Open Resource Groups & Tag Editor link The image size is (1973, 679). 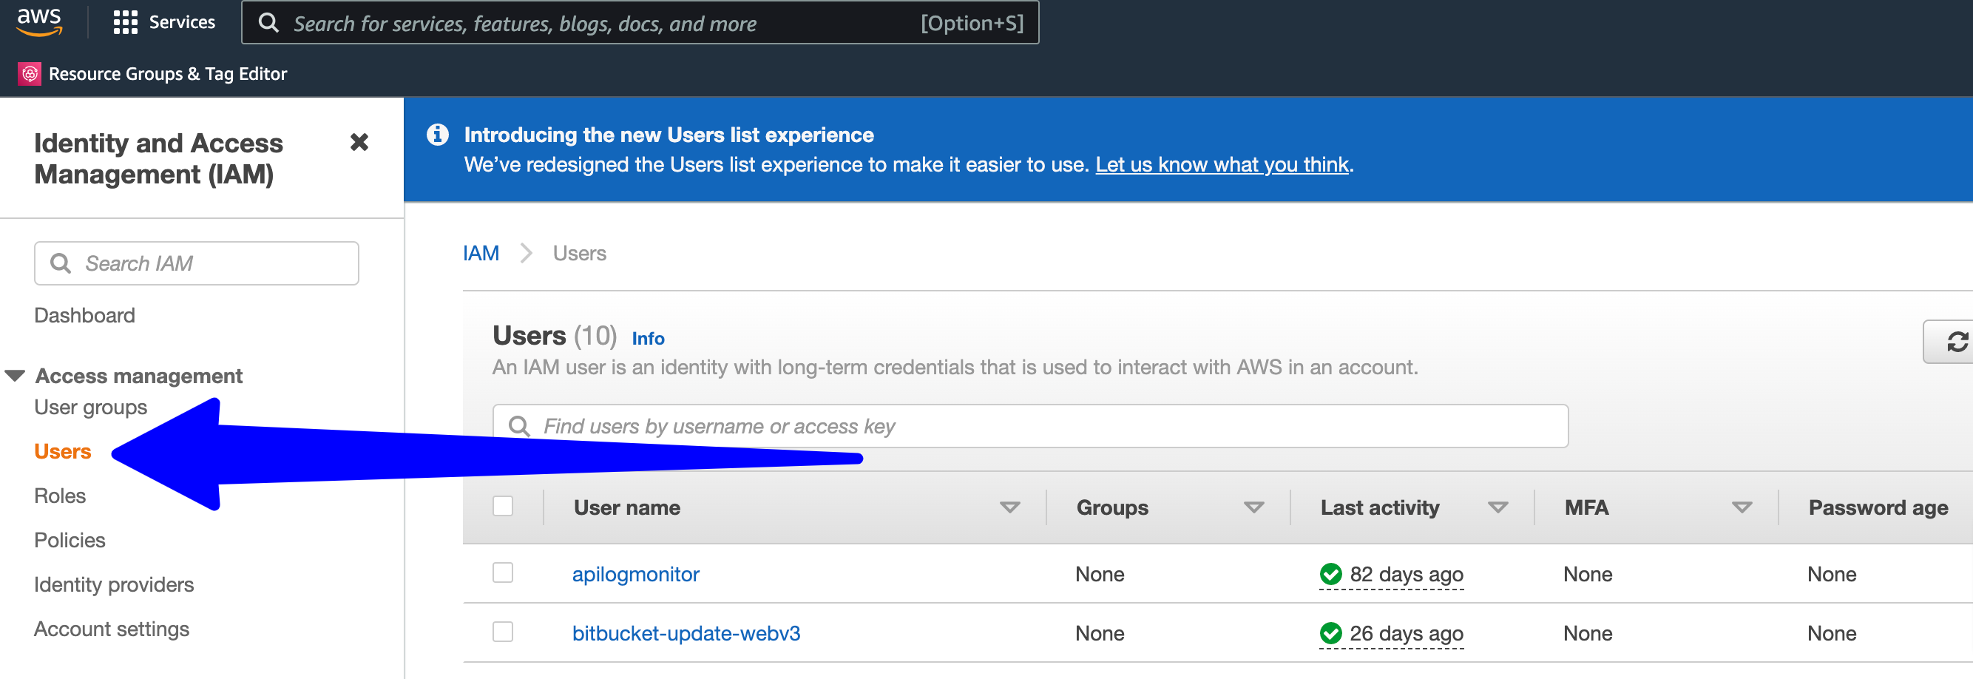[x=168, y=73]
